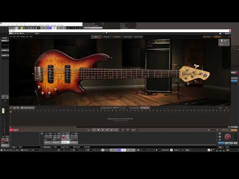Click the song track menu icon
The height and width of the screenshot is (179, 239).
coord(227,108)
